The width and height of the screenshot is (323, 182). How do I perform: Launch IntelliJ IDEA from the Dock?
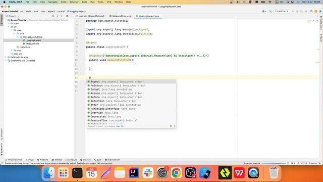[134, 173]
